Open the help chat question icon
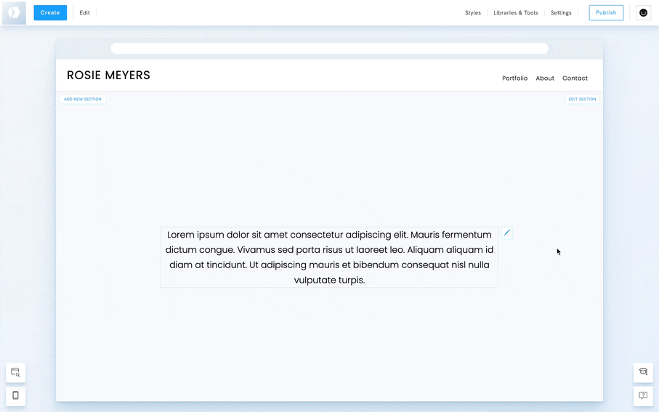The image size is (659, 412). (643, 395)
